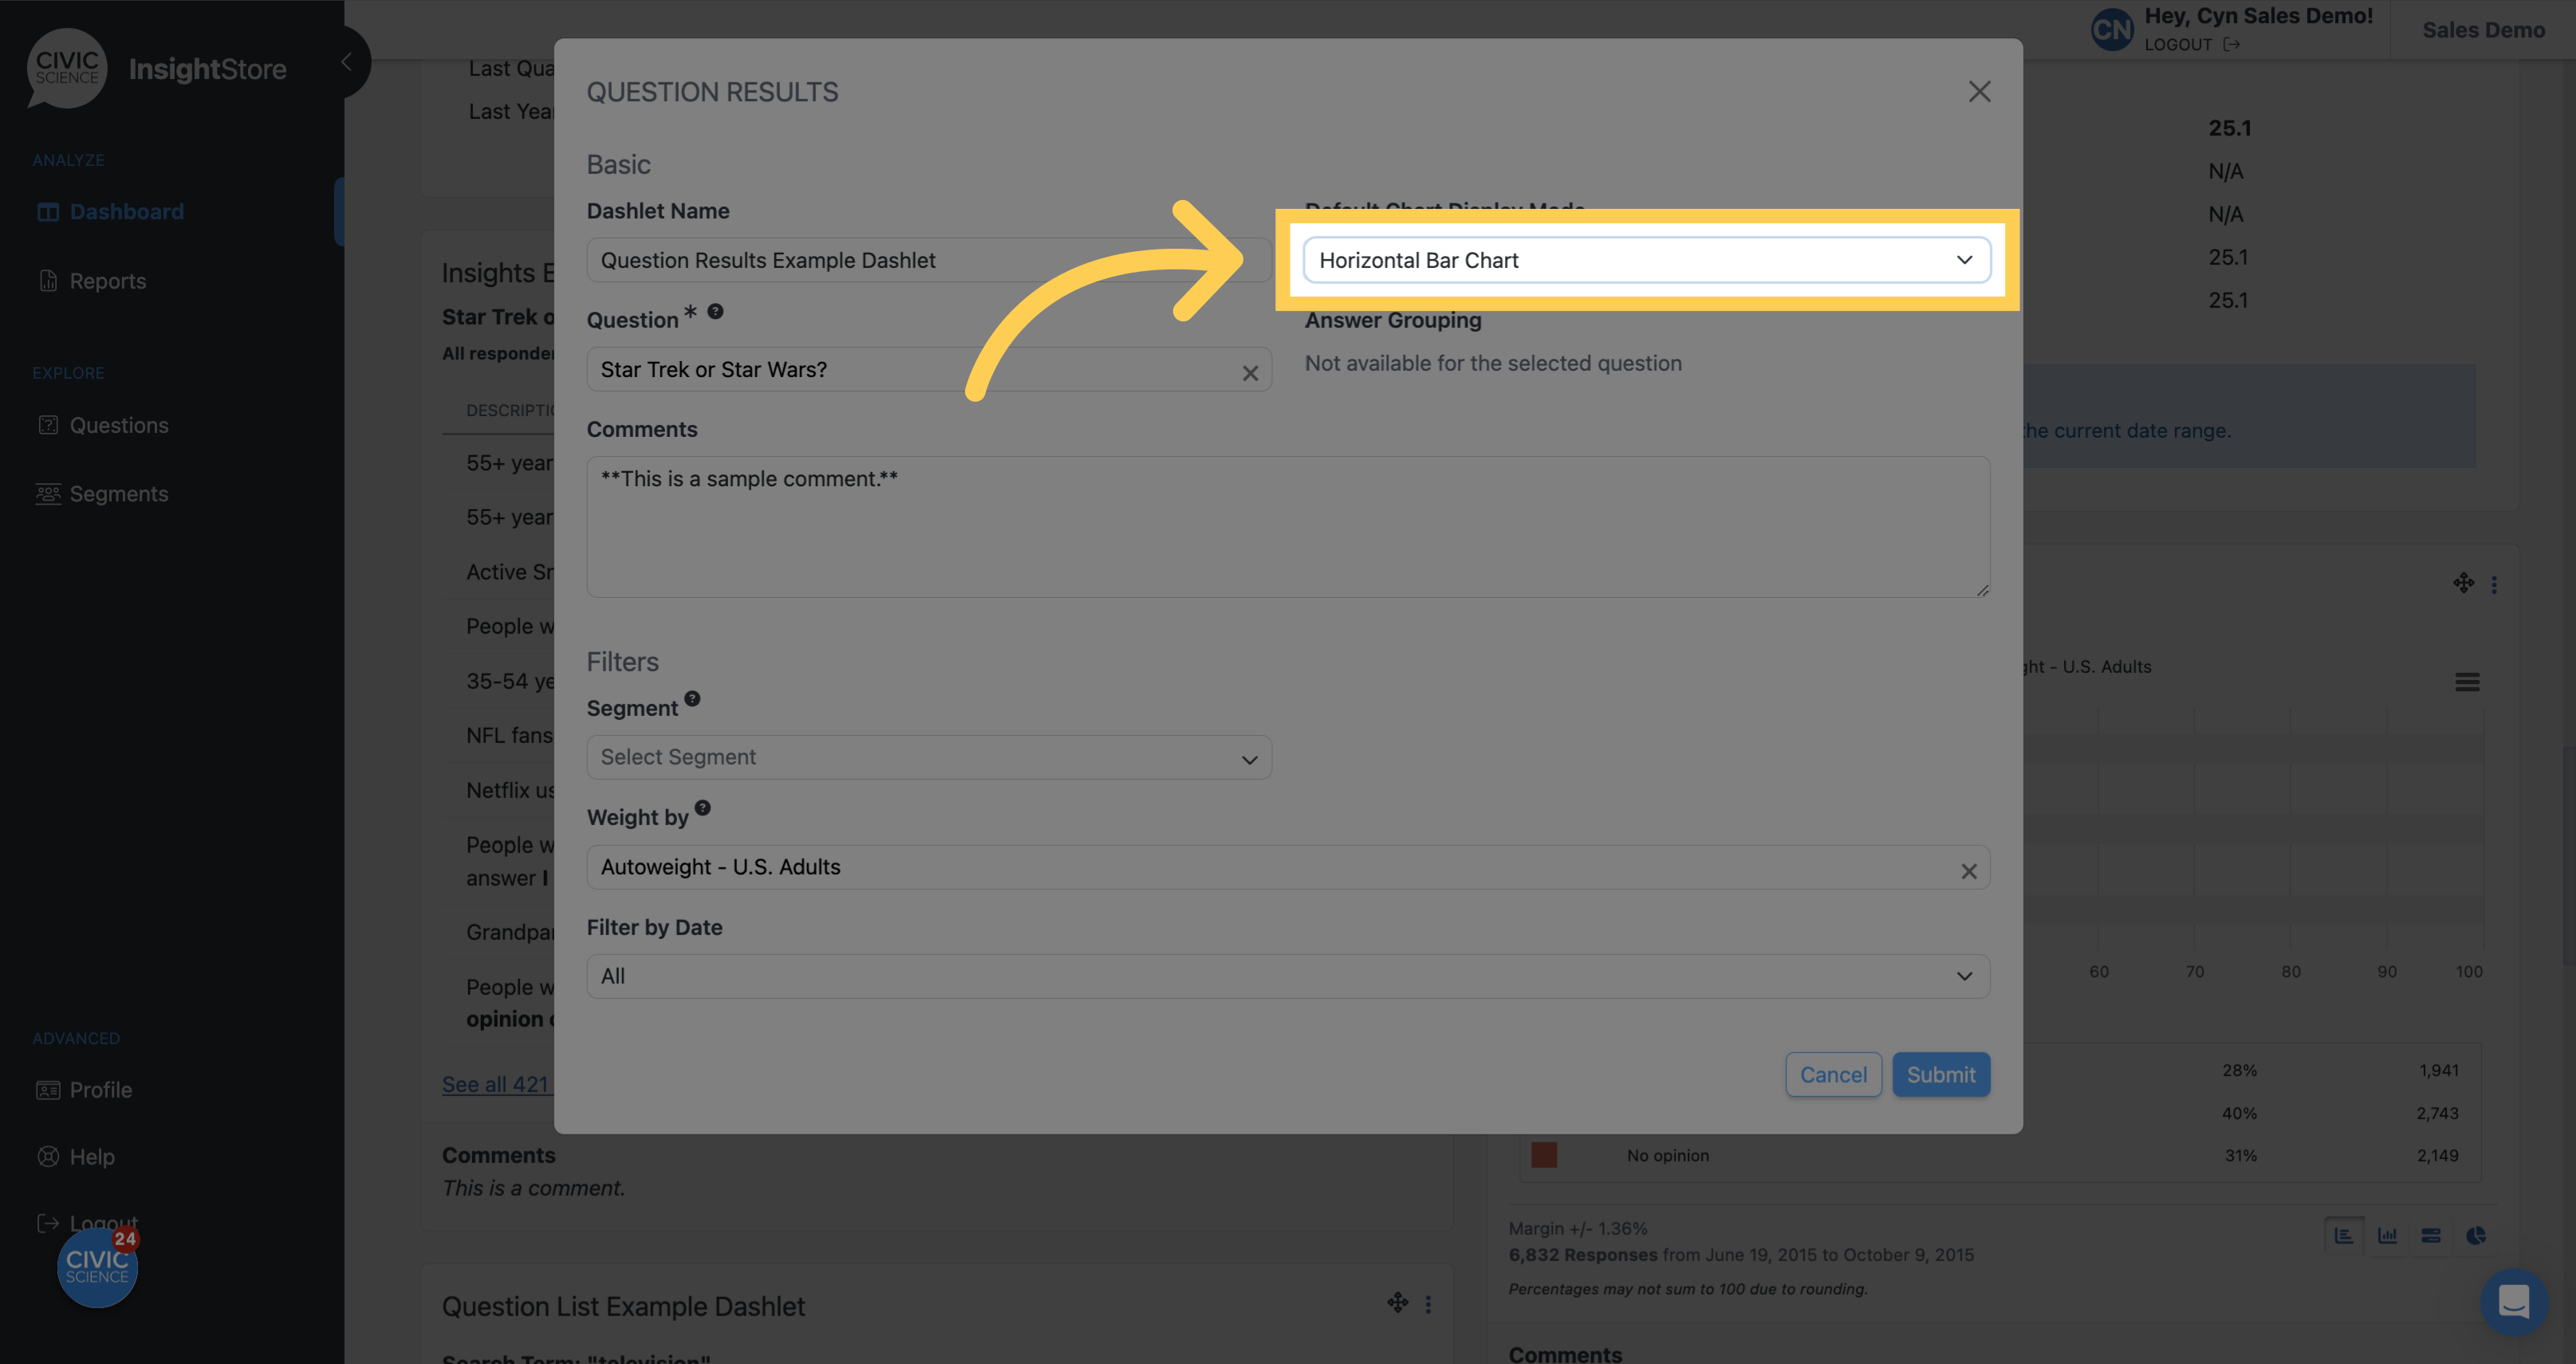Click the move handle on the chart dashlet

2464,583
